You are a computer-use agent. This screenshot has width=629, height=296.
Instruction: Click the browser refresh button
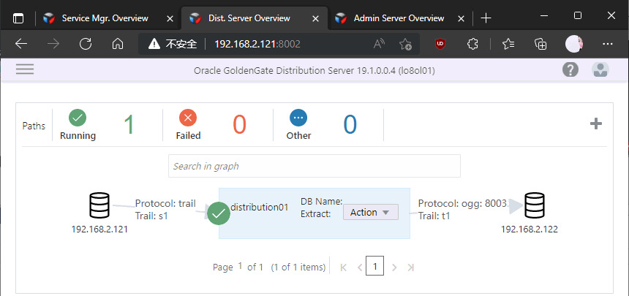pyautogui.click(x=86, y=44)
